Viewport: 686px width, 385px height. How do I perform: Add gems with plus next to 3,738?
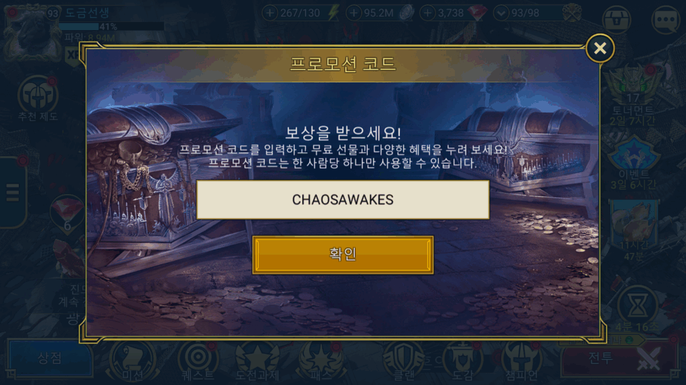[x=427, y=13]
